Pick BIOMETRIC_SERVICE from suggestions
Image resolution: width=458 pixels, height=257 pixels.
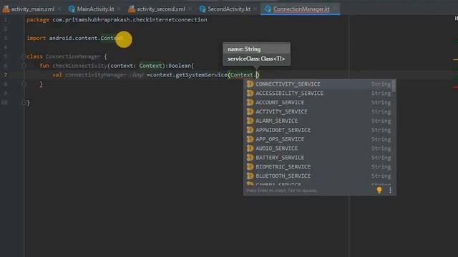[318, 166]
